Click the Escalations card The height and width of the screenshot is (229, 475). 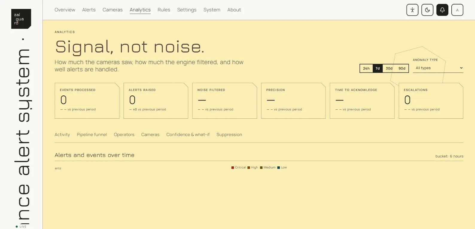click(x=431, y=101)
